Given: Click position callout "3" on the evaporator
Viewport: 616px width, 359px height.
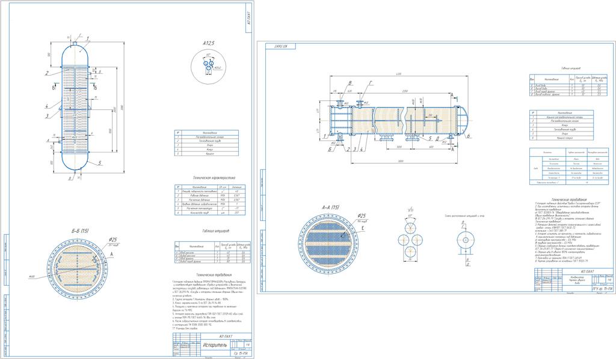Looking at the screenshot, I should click(x=46, y=116).
